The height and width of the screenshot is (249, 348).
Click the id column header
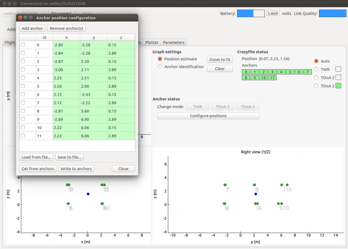[x=45, y=37]
